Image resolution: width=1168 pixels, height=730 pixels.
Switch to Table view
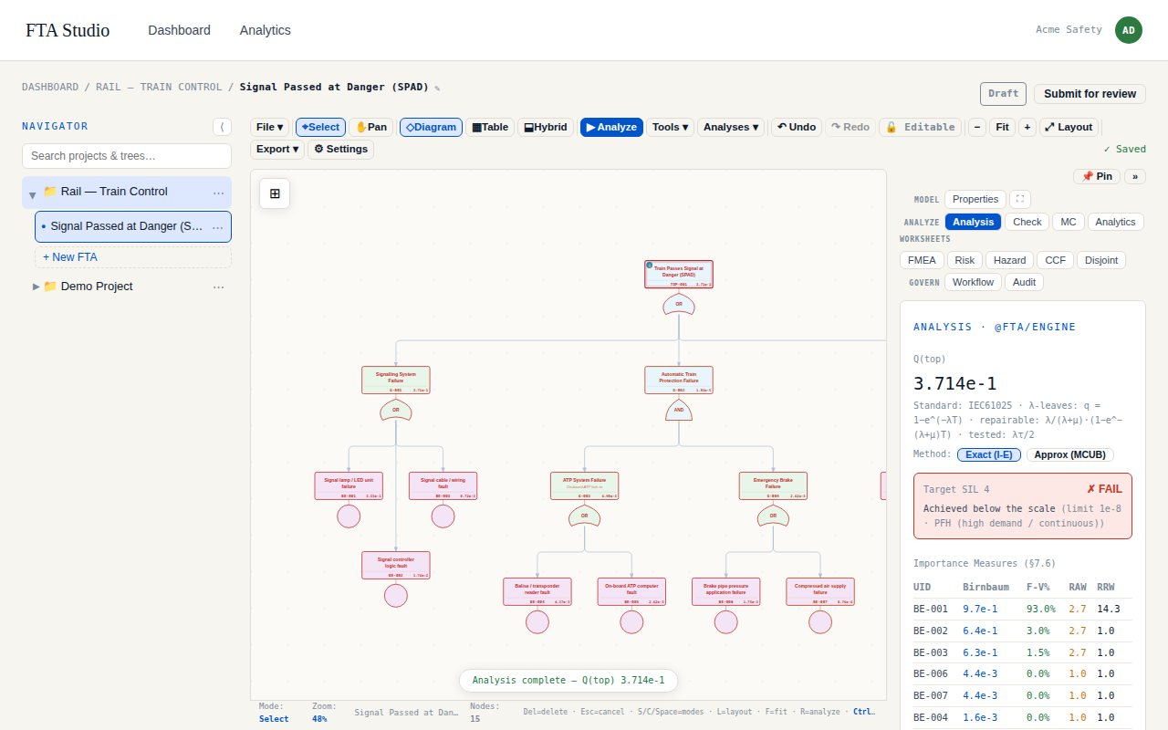pos(490,127)
